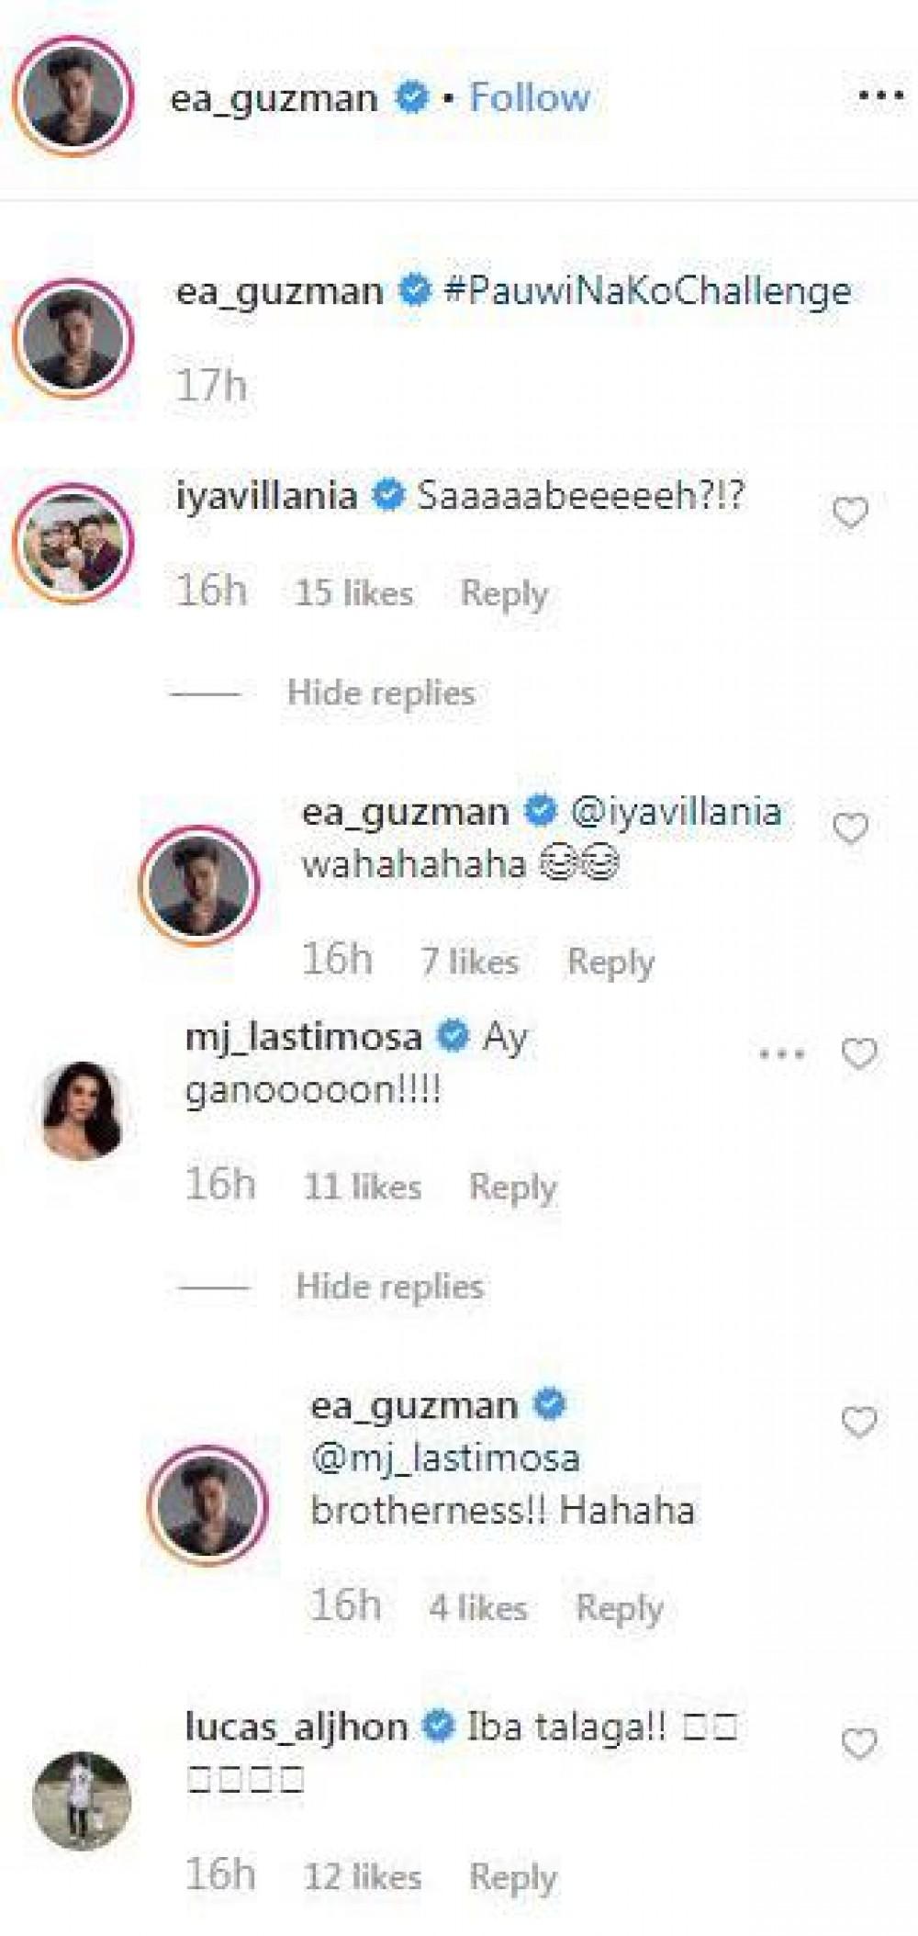The width and height of the screenshot is (918, 1936).
Task: Open iyavillania's profile avatar
Action: tap(73, 544)
